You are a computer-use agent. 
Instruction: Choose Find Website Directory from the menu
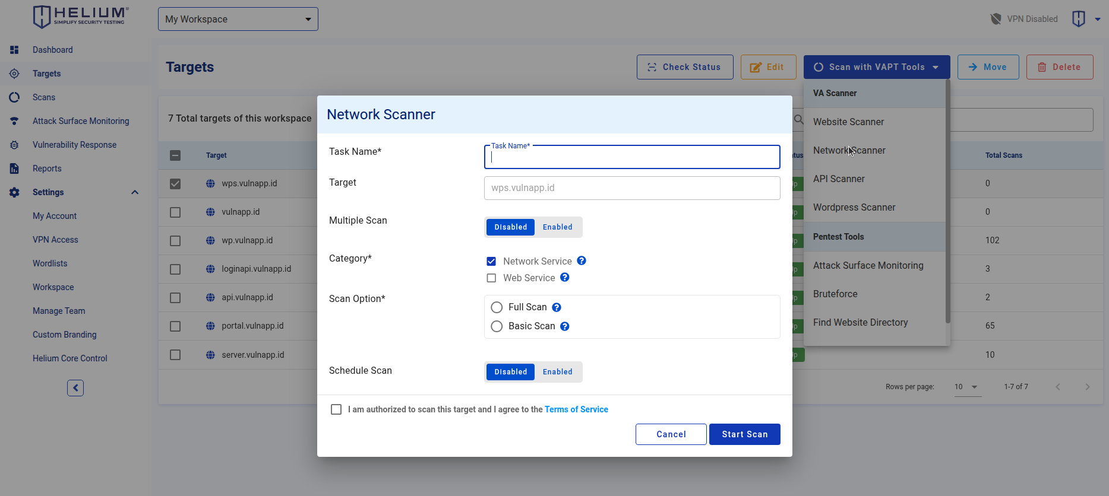click(874, 322)
